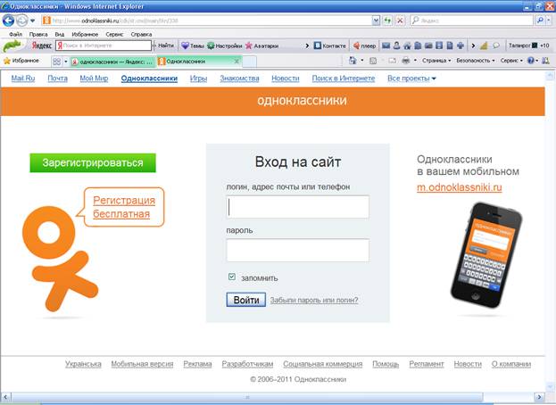Click the Яндекс logo on toolbar

point(41,45)
